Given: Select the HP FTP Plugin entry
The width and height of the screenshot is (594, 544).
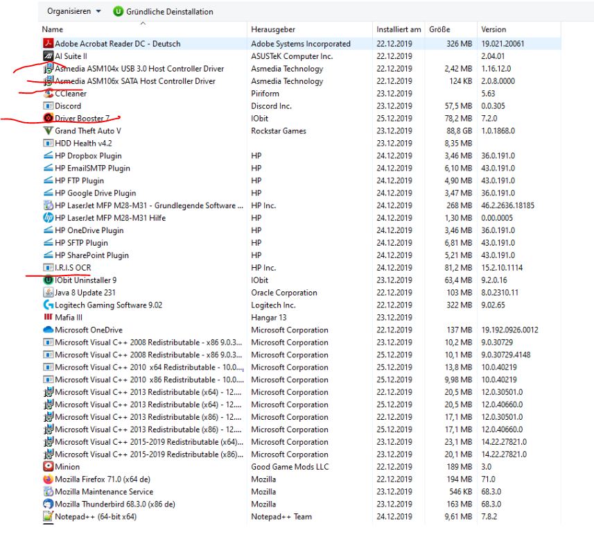Looking at the screenshot, I should pos(301,180).
